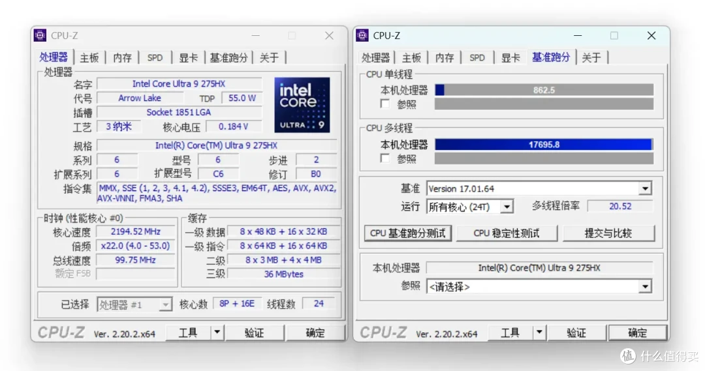Switch to 主板 tab in right window

pyautogui.click(x=411, y=58)
